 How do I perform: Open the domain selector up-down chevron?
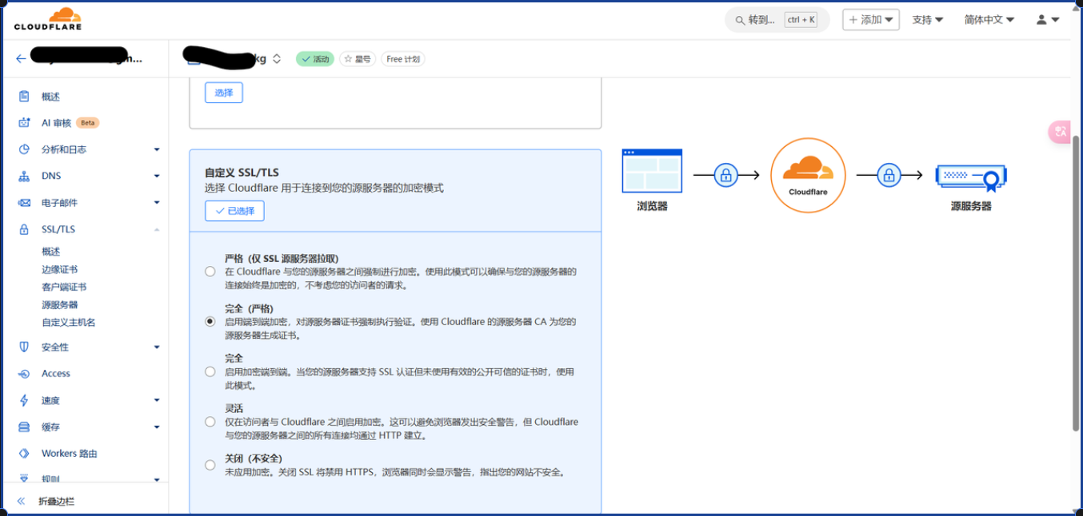click(277, 58)
